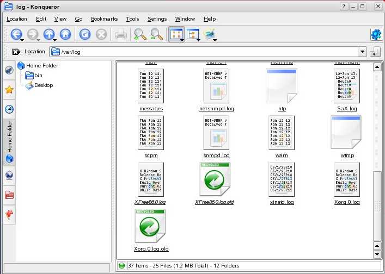Click the Back navigation arrow icon
This screenshot has height=274, width=385.
[x=16, y=34]
